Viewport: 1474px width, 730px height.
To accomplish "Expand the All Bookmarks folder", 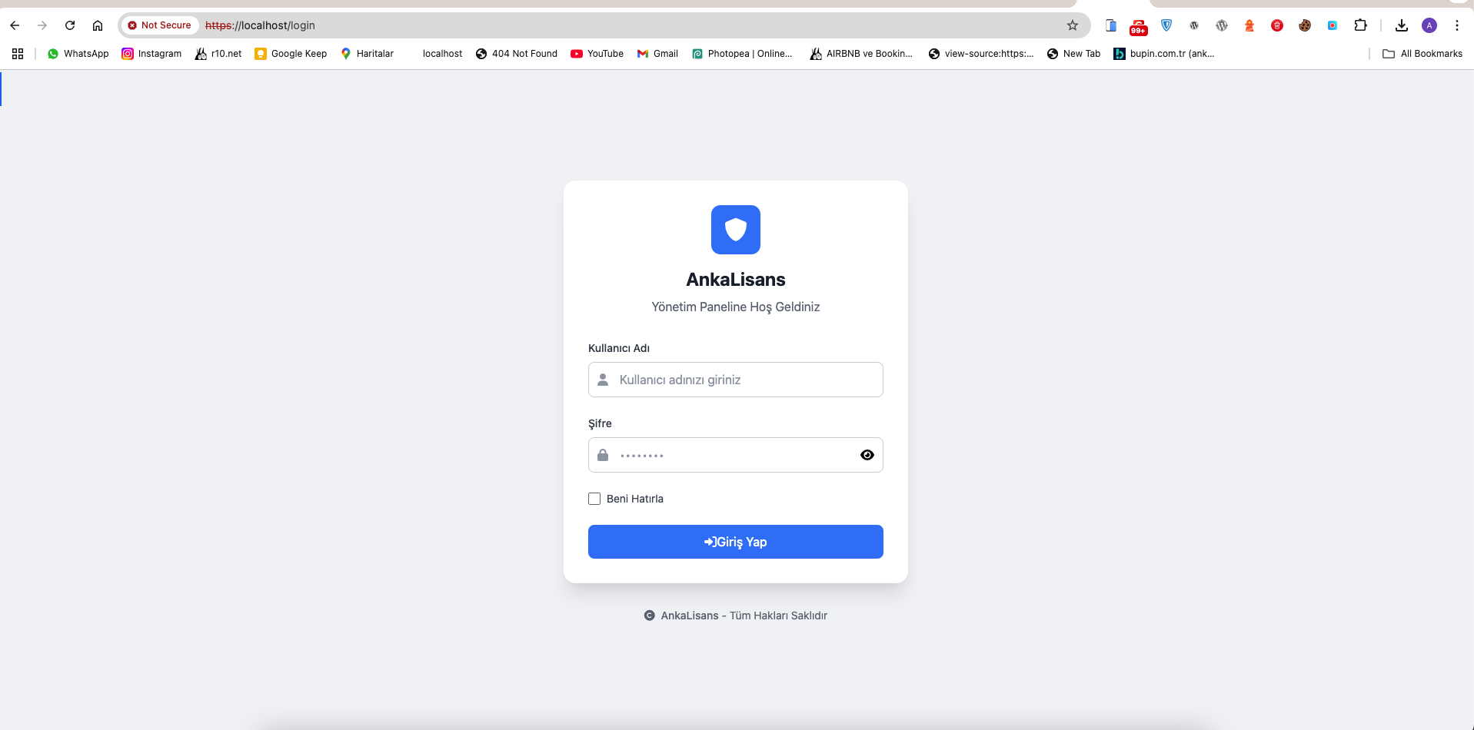I will click(x=1422, y=54).
